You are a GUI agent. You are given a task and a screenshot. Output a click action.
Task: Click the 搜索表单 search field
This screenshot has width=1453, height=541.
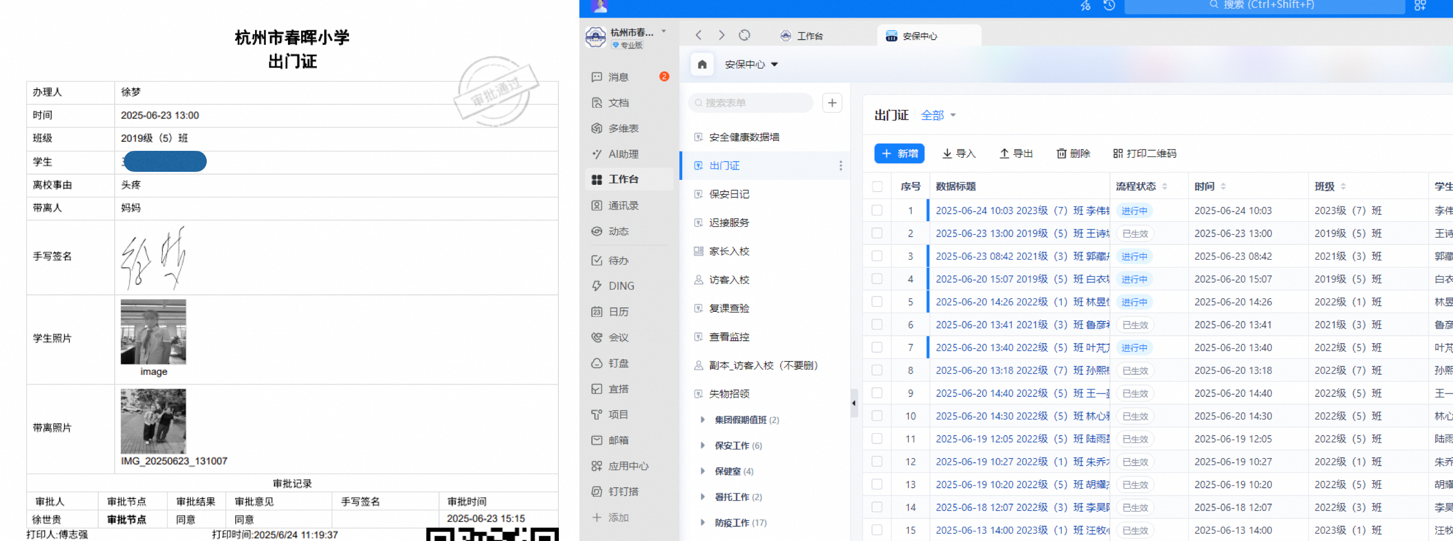tap(750, 103)
